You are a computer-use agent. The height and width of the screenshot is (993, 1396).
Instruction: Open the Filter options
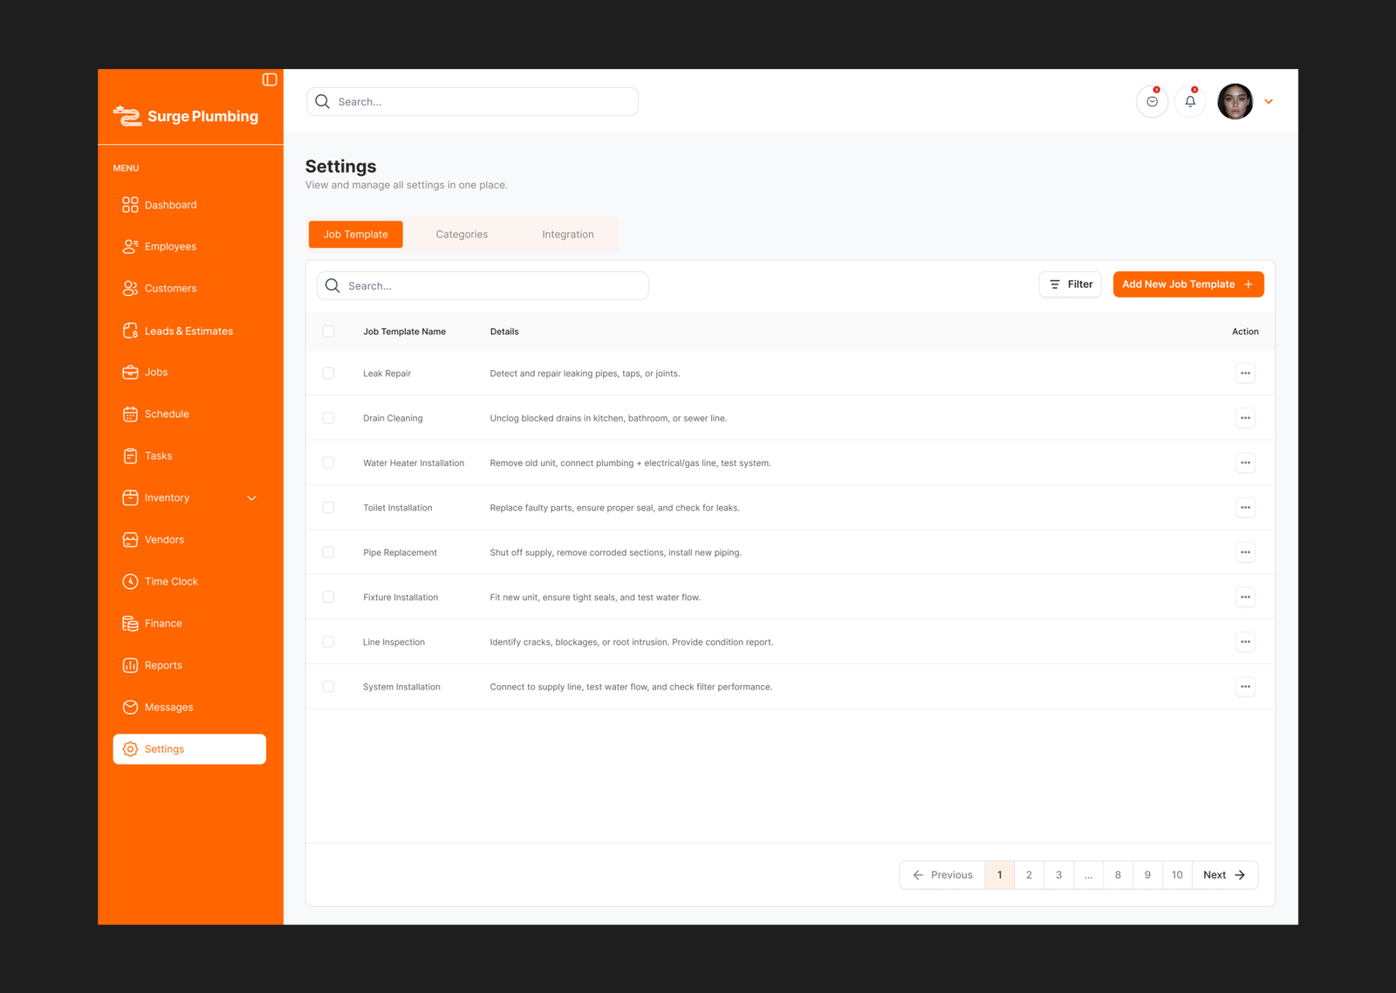[1071, 284]
